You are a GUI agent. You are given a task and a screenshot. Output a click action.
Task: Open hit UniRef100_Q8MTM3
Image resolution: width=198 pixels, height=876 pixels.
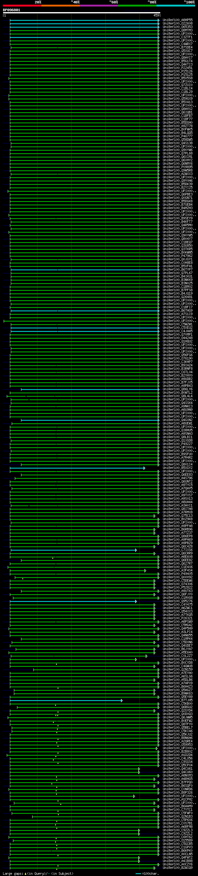[x=178, y=30]
